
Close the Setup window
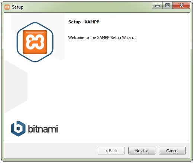[181, 6]
